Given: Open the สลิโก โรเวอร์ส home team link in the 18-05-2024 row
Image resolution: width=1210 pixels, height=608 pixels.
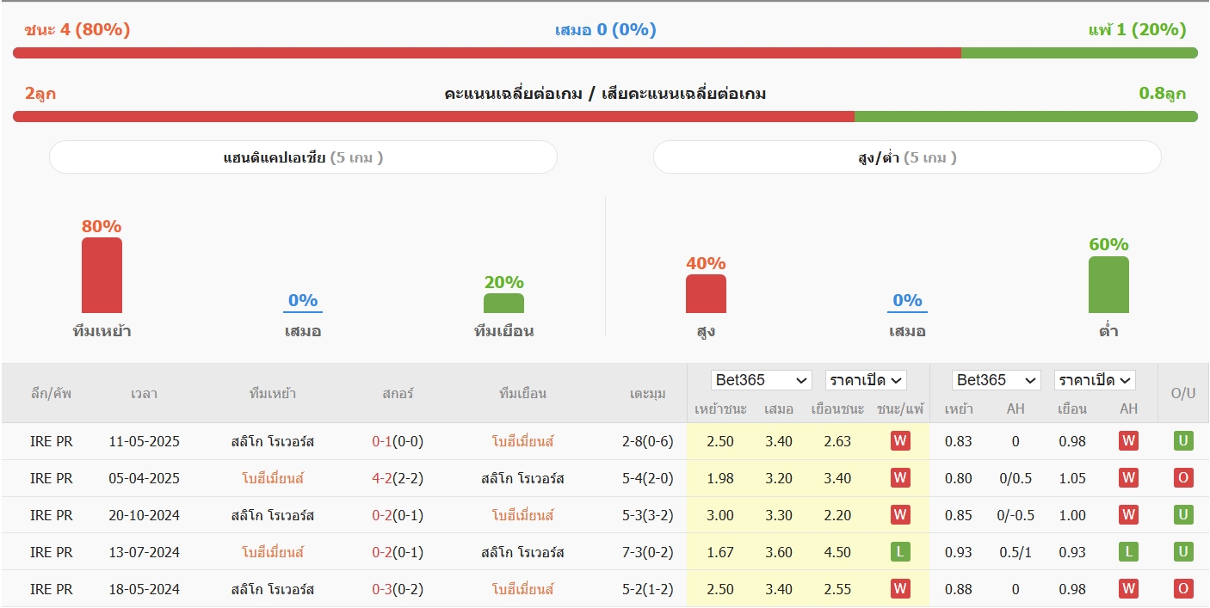Looking at the screenshot, I should pyautogui.click(x=272, y=589).
